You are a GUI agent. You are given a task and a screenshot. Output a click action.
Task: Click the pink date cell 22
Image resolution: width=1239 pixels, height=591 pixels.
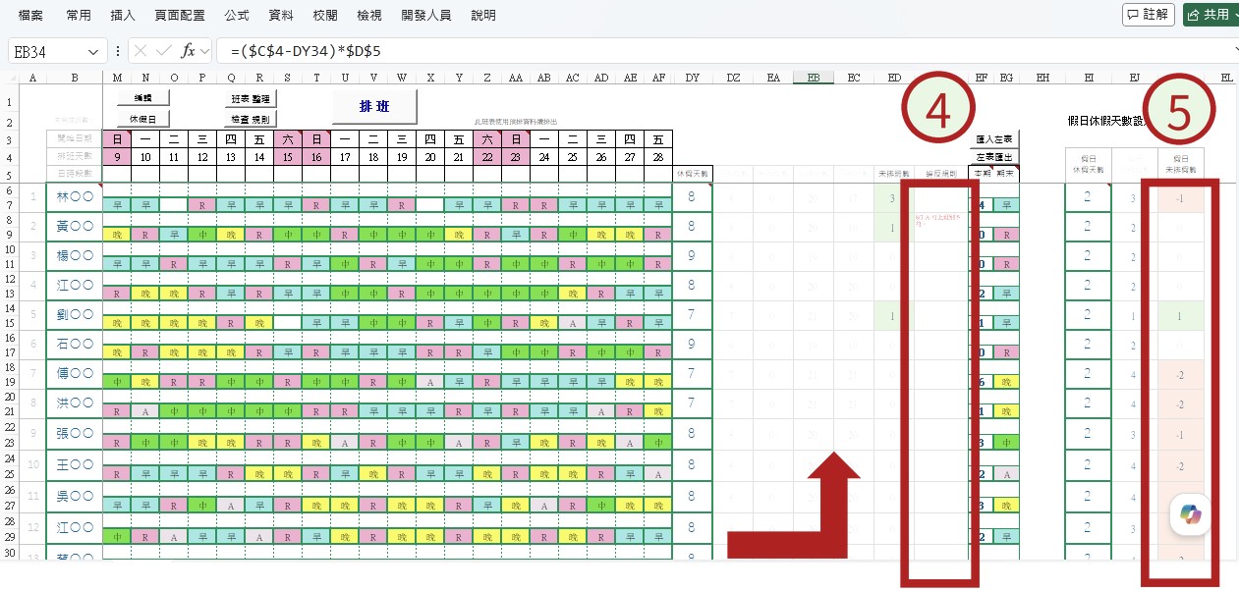[x=487, y=157]
